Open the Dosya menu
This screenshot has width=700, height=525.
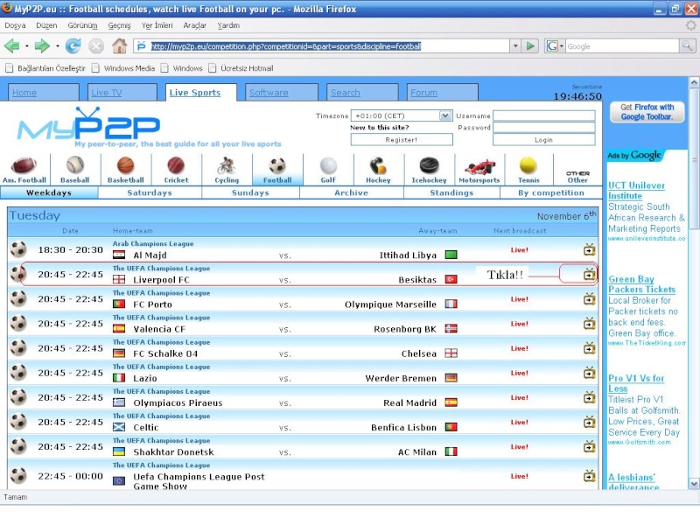click(x=15, y=25)
